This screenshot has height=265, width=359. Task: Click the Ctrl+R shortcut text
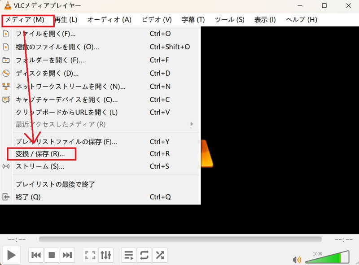160,154
